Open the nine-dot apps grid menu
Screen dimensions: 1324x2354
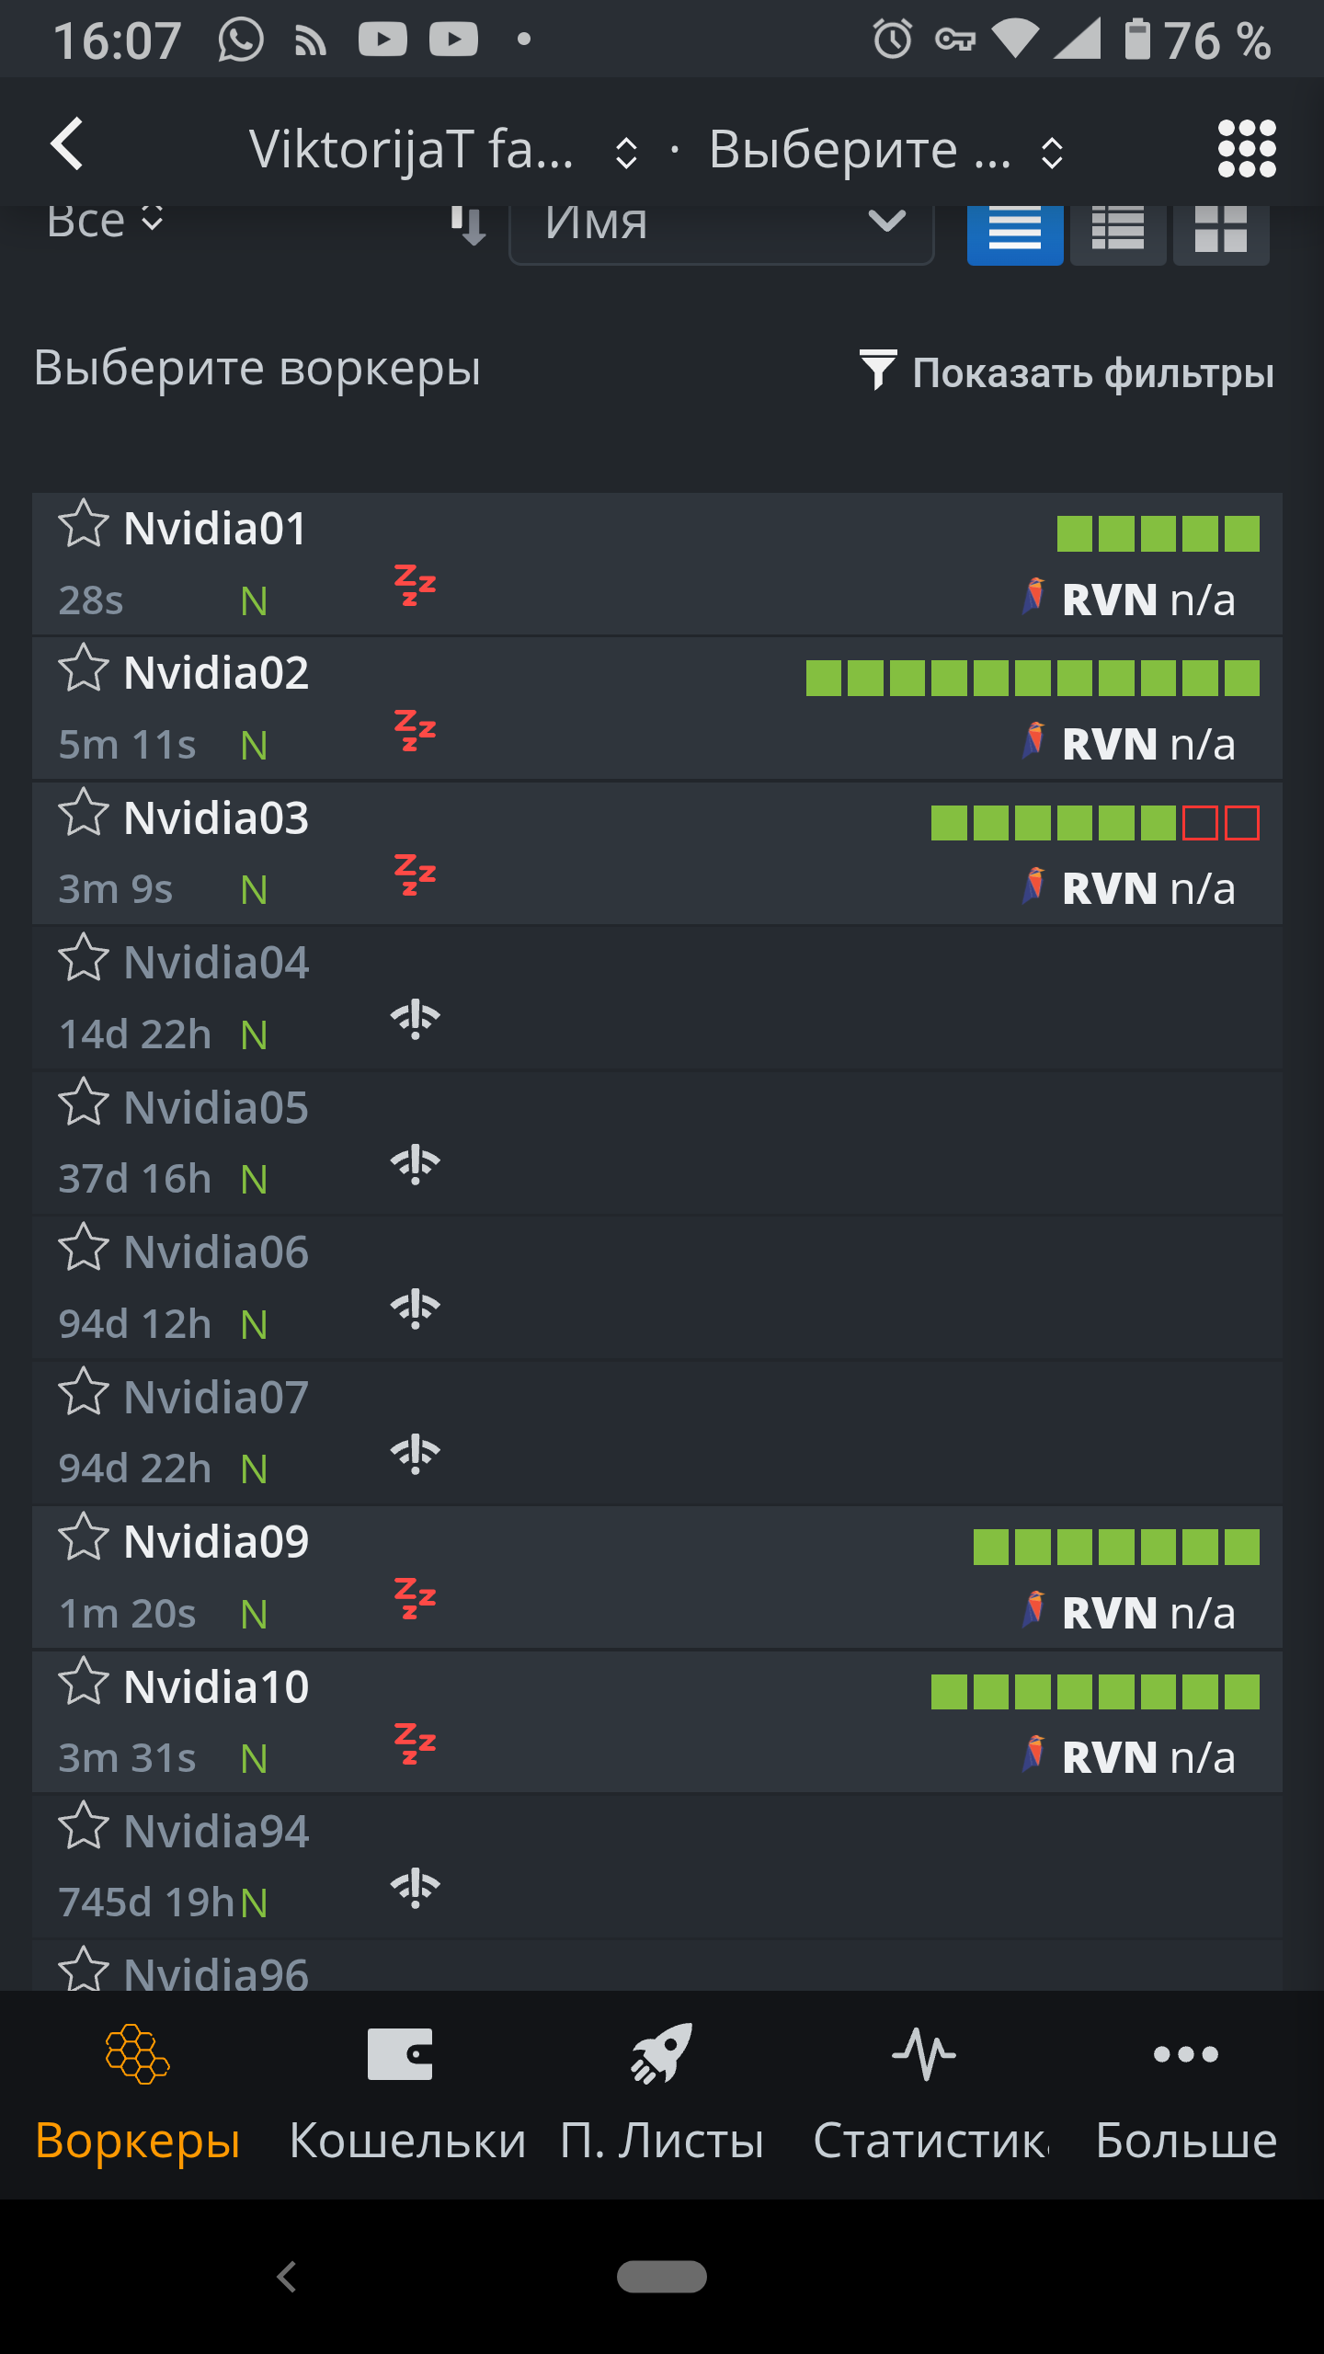point(1247,149)
